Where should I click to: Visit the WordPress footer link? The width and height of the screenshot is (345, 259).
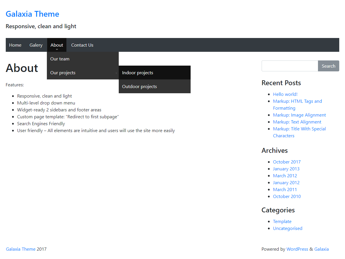(297, 249)
